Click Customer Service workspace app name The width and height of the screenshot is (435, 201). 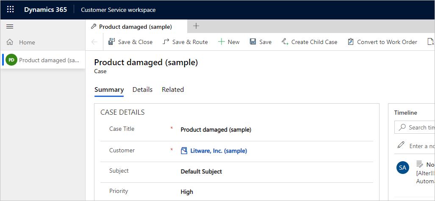[x=118, y=10]
